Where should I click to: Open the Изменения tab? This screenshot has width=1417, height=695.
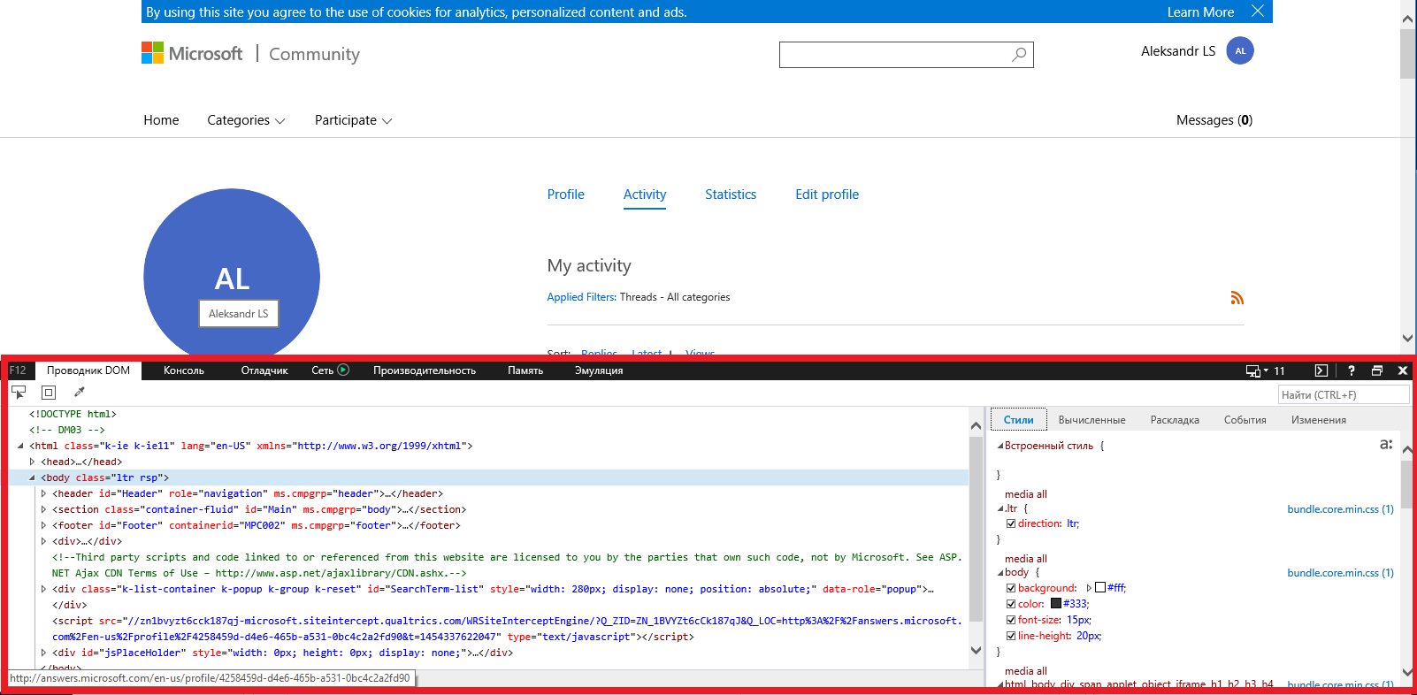[1318, 420]
